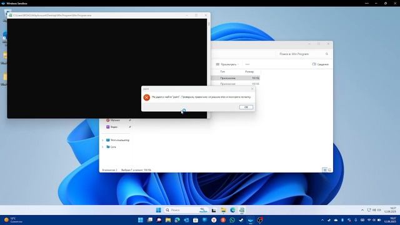Open File Explorer on the dark host taskbar
This screenshot has width=400, height=225.
[168, 220]
